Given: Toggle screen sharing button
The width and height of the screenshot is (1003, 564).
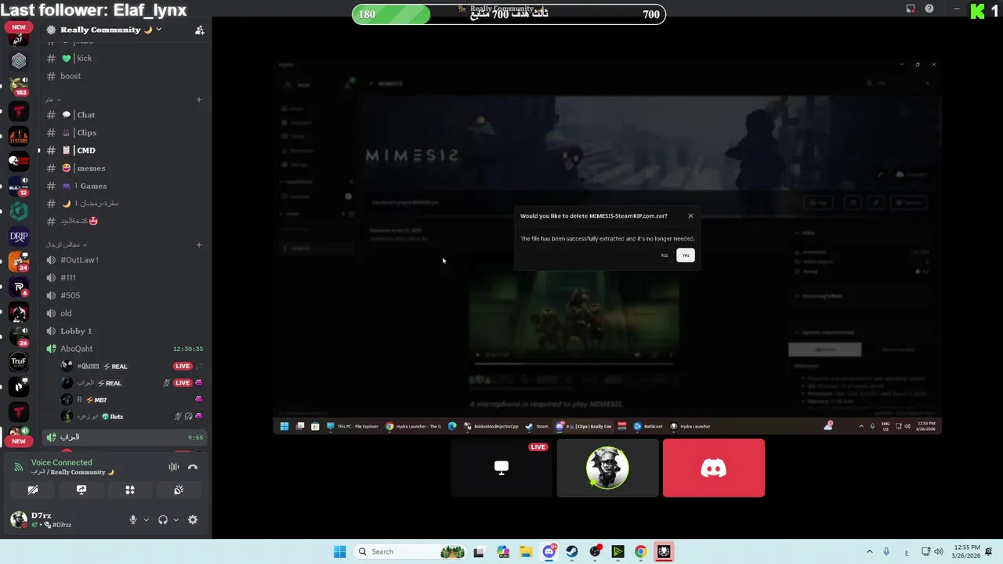Looking at the screenshot, I should [81, 490].
